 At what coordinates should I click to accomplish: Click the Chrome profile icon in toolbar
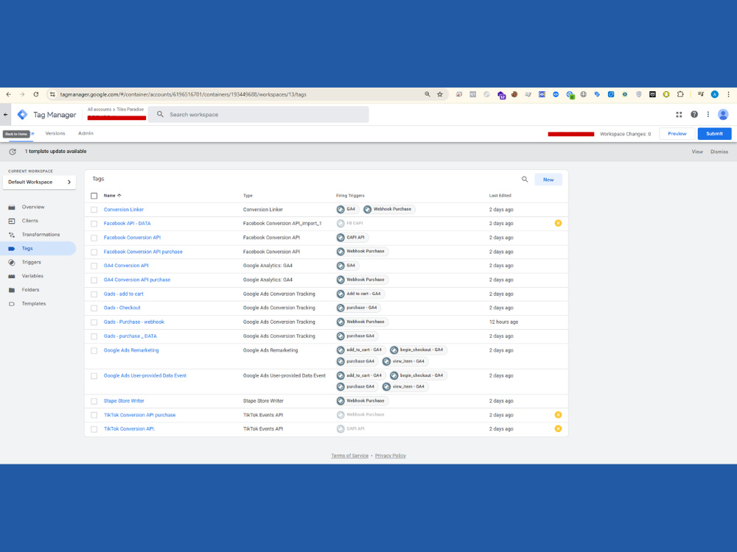(714, 94)
